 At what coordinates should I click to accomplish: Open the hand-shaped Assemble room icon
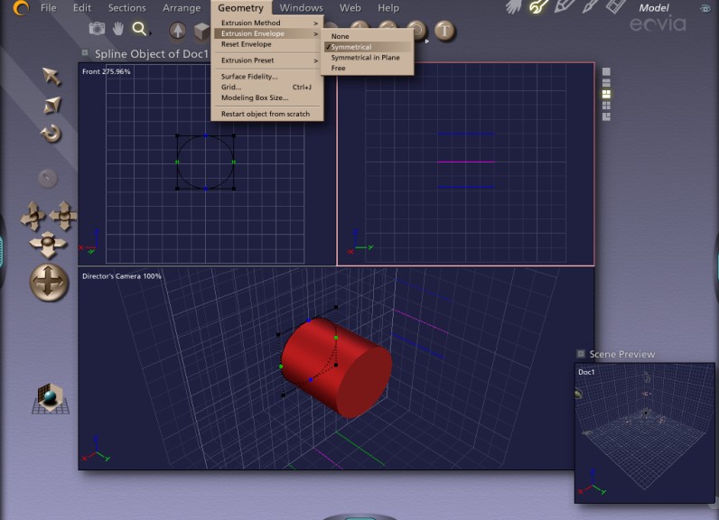pyautogui.click(x=513, y=7)
